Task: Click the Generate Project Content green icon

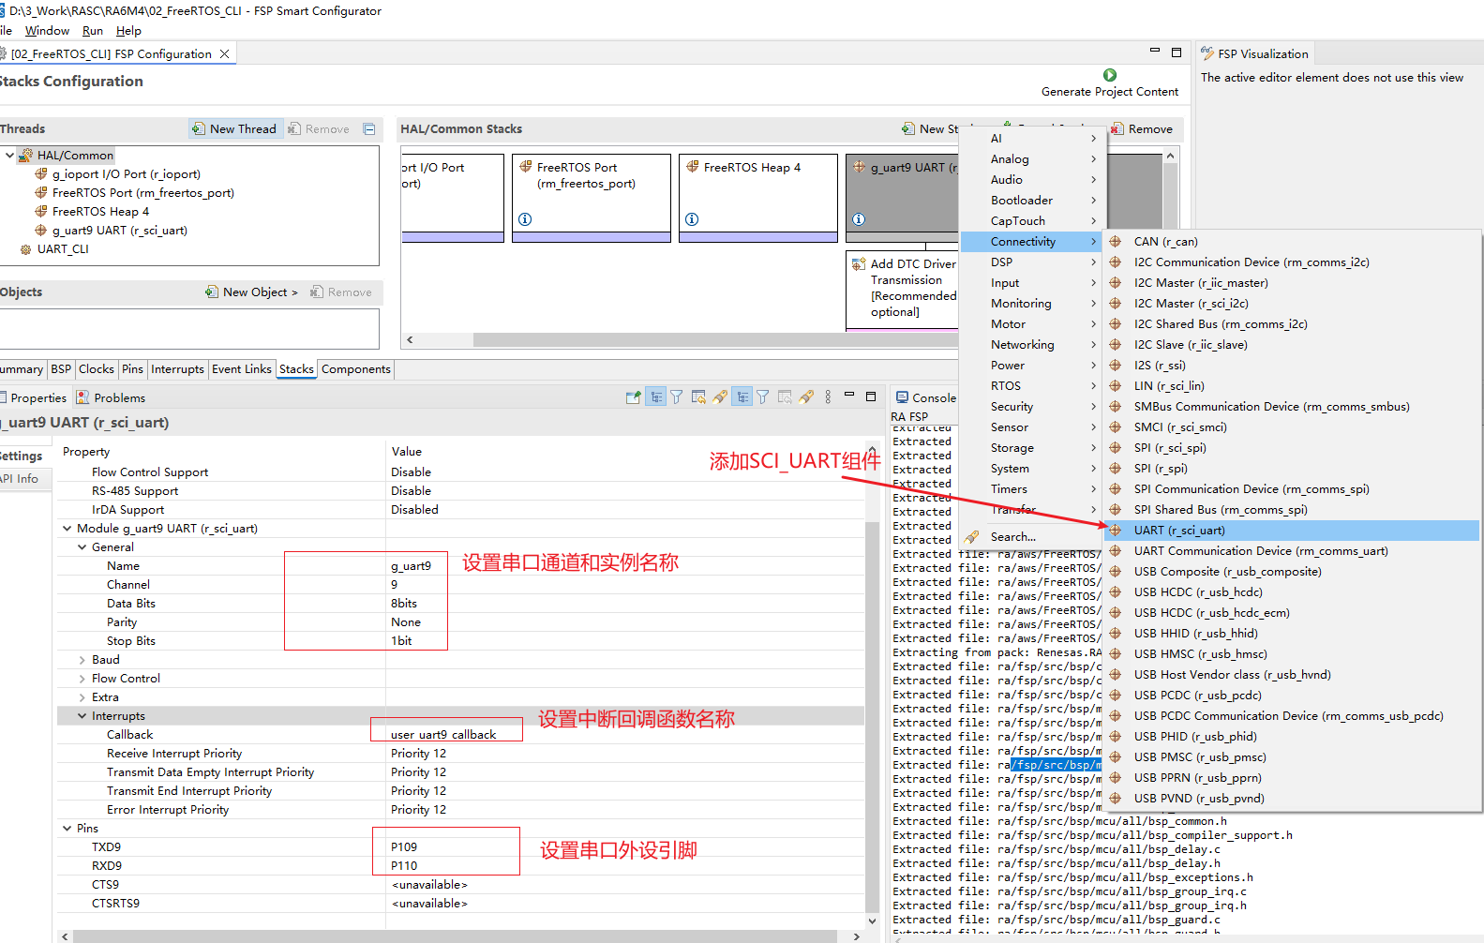Action: pos(1110,75)
